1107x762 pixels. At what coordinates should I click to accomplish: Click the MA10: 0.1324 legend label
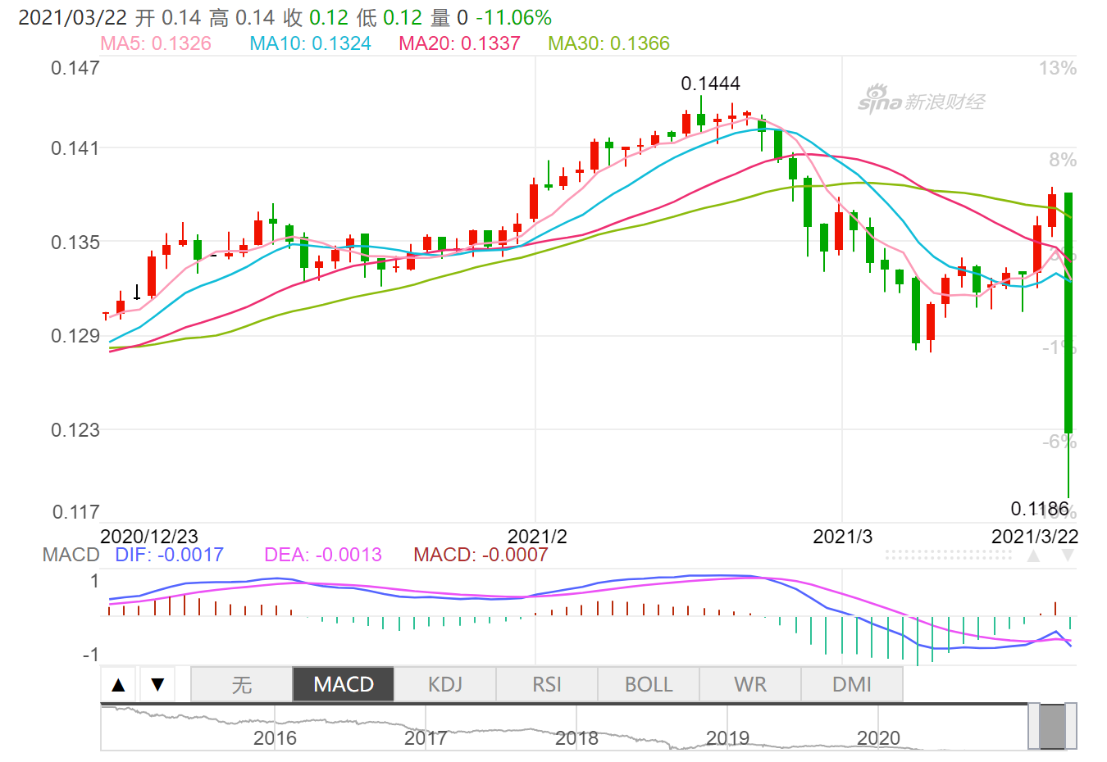(x=310, y=43)
